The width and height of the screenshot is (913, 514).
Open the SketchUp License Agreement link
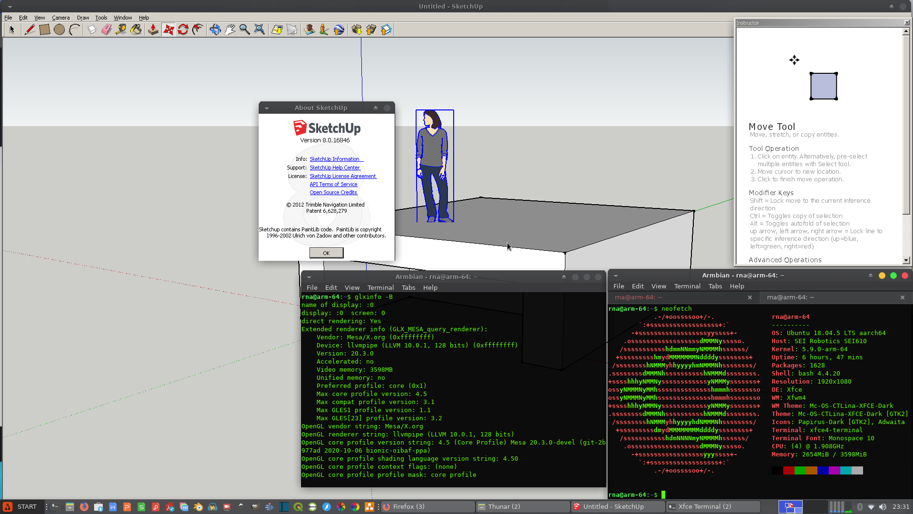pos(343,176)
